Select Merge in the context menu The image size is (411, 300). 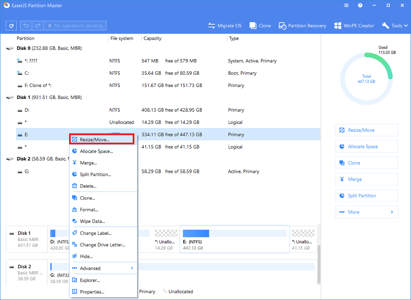[x=104, y=163]
